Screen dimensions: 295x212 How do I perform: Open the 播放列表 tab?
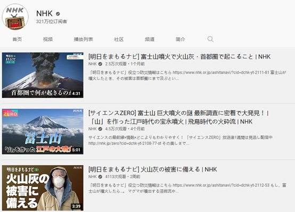click(84, 39)
